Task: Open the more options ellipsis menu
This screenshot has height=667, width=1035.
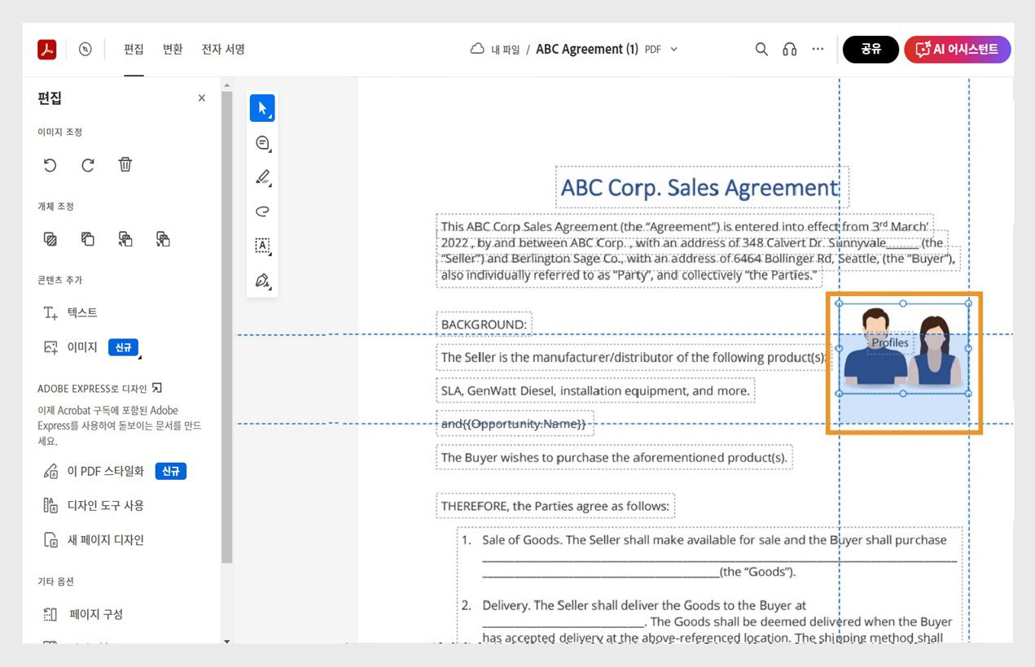Action: pos(818,50)
